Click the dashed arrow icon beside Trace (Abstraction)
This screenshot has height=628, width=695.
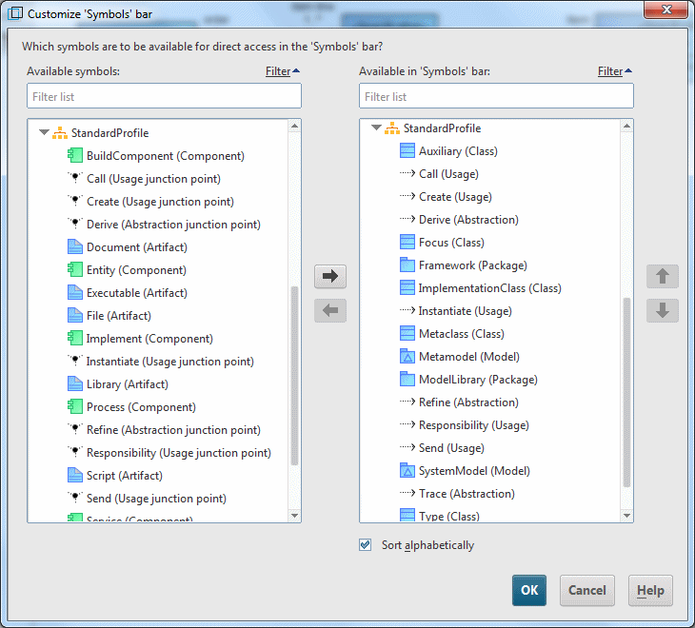coord(407,493)
